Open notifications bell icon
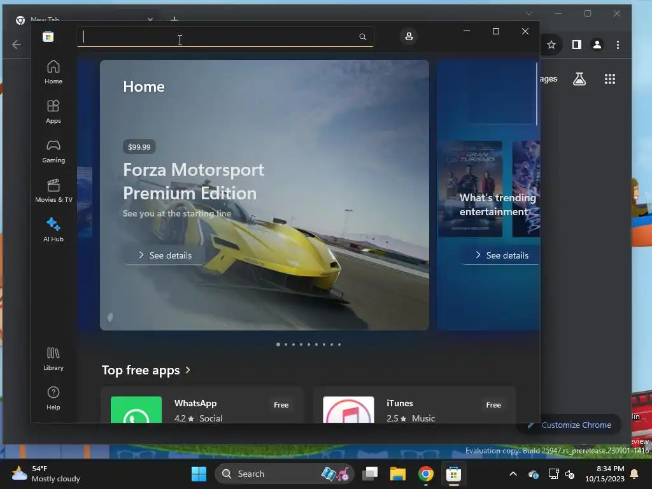This screenshot has height=489, width=652. point(635,474)
